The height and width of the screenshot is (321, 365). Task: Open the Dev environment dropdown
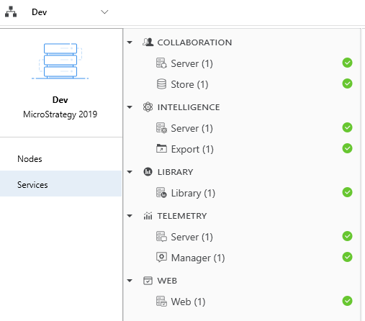[104, 12]
